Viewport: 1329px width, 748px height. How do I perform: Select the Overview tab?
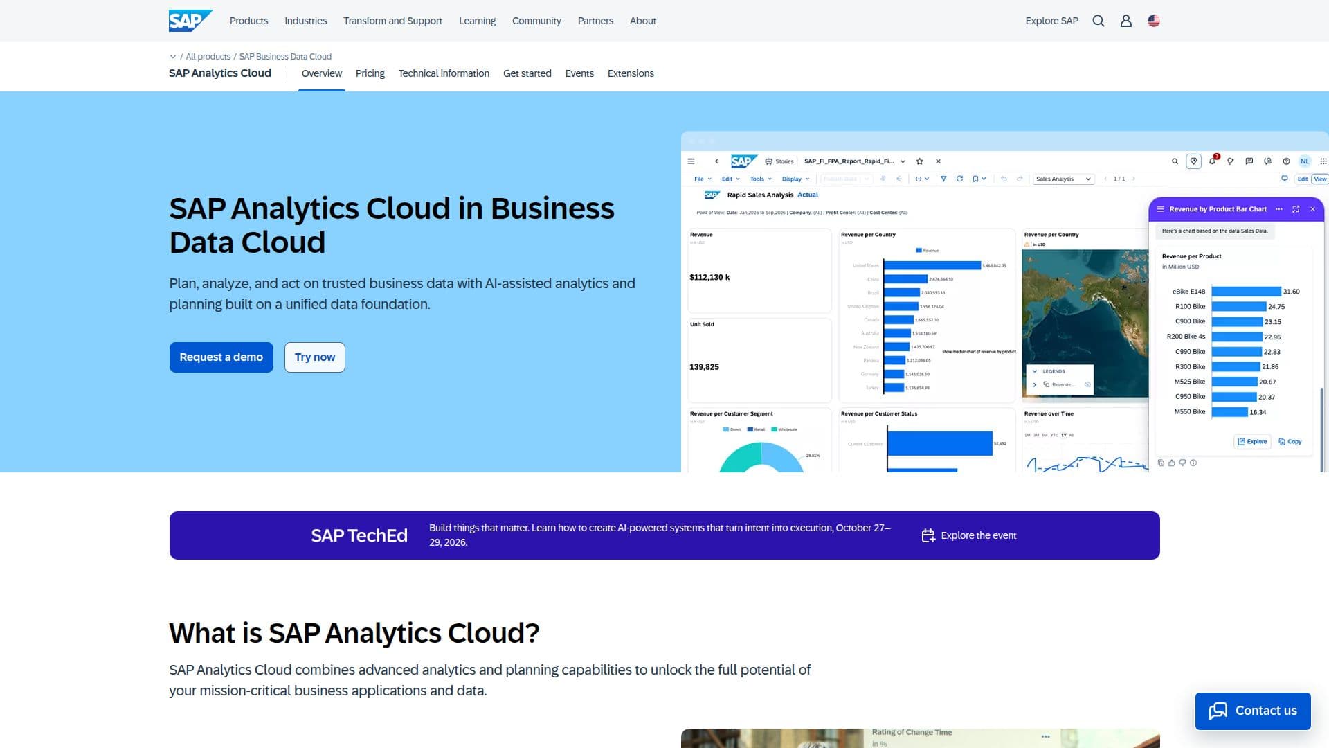[321, 73]
